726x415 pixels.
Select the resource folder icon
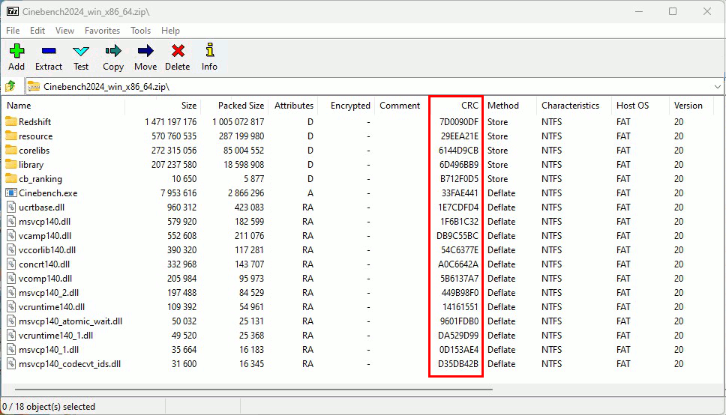coord(11,136)
